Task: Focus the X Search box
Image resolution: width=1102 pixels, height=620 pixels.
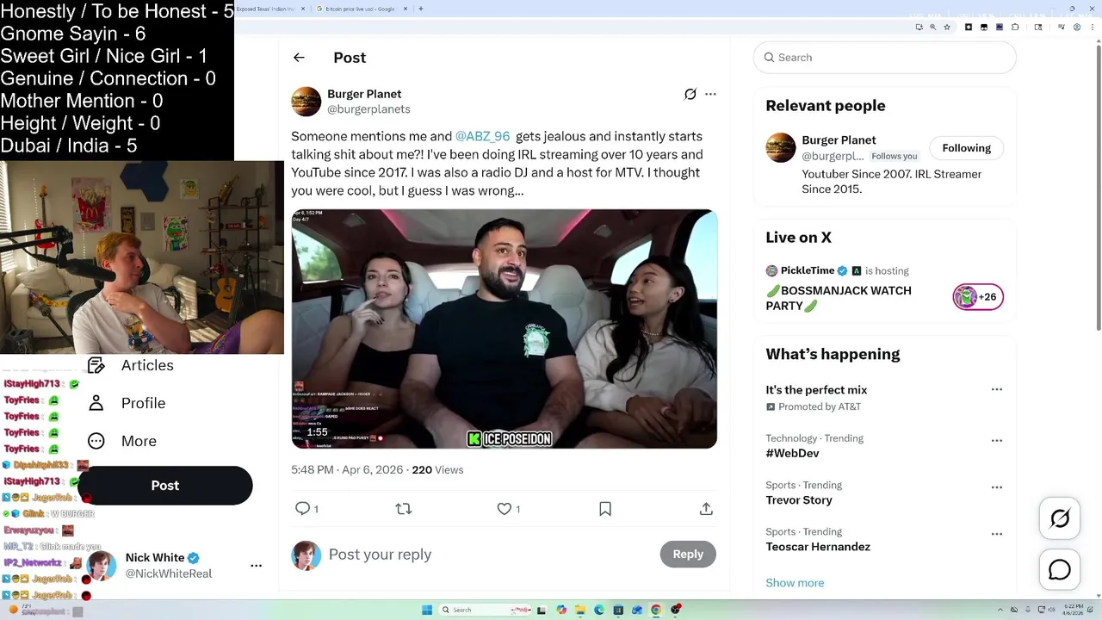Action: click(x=885, y=58)
